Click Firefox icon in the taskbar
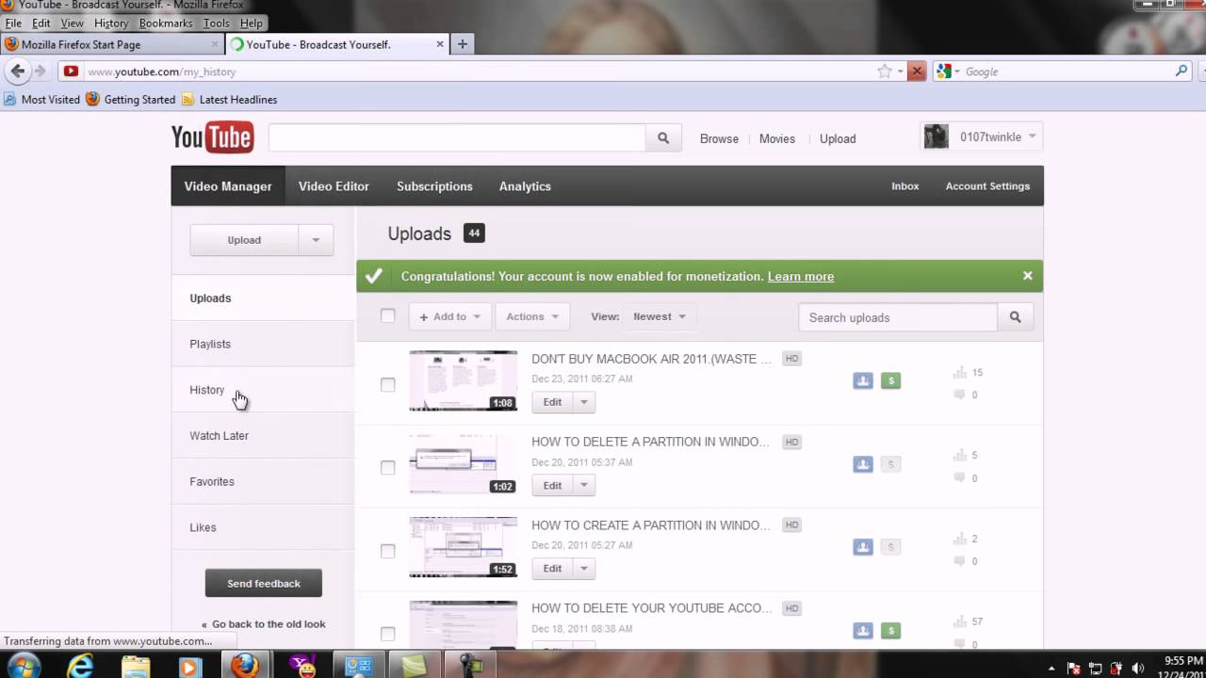This screenshot has height=678, width=1206. click(245, 666)
